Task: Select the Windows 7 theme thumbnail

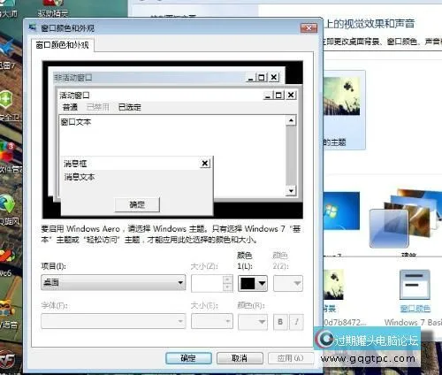Action: tap(341, 210)
